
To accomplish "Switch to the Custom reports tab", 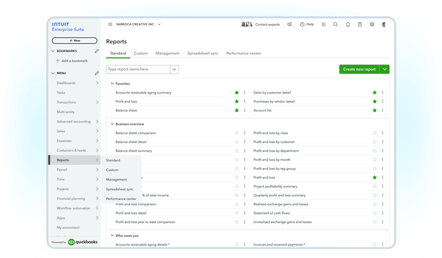I will click(x=140, y=53).
